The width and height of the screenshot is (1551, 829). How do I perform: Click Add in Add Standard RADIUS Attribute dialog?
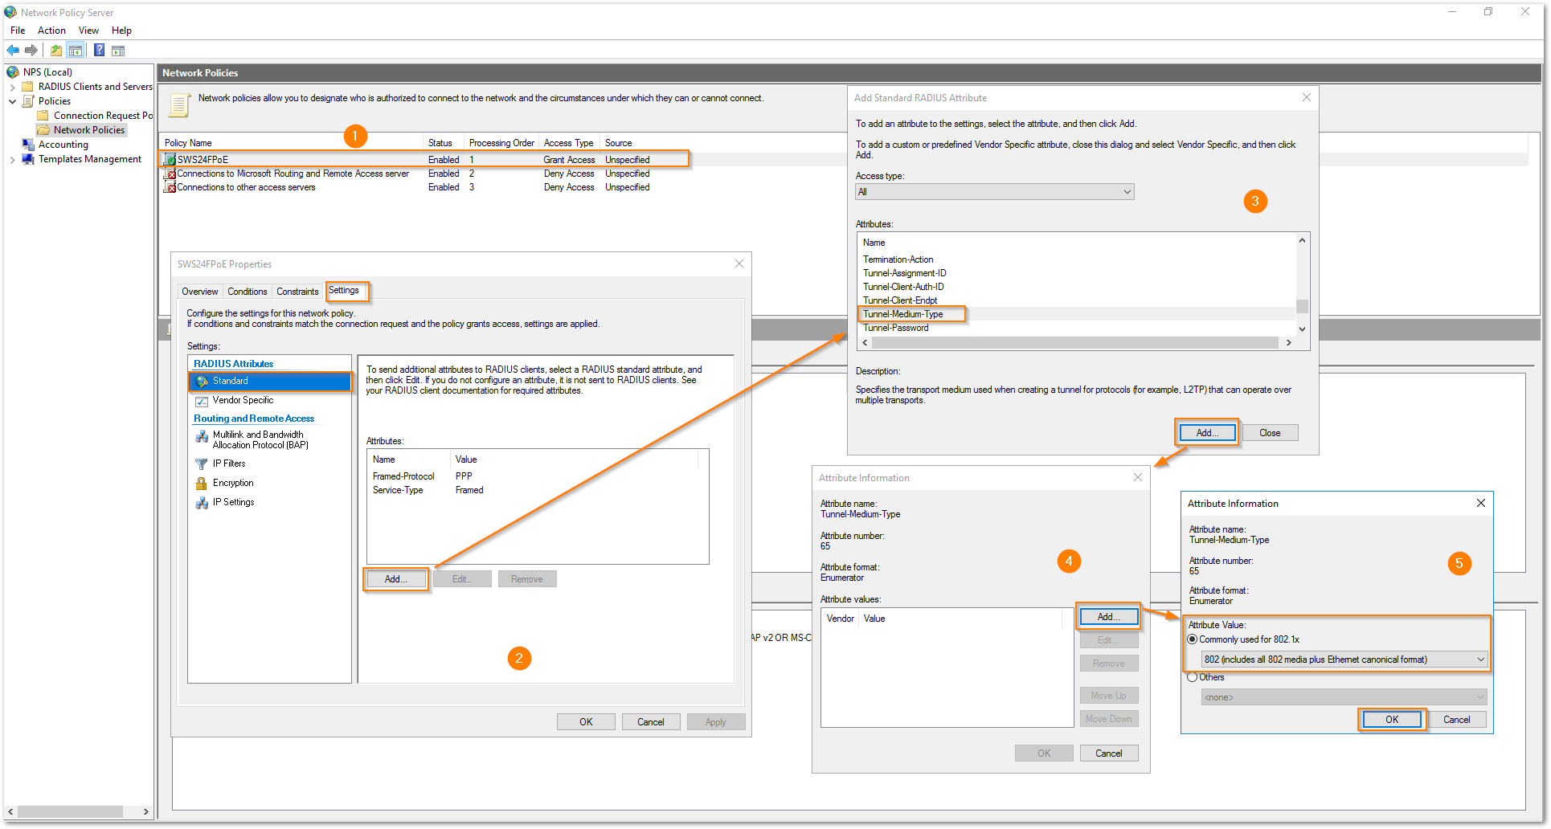pyautogui.click(x=1206, y=433)
